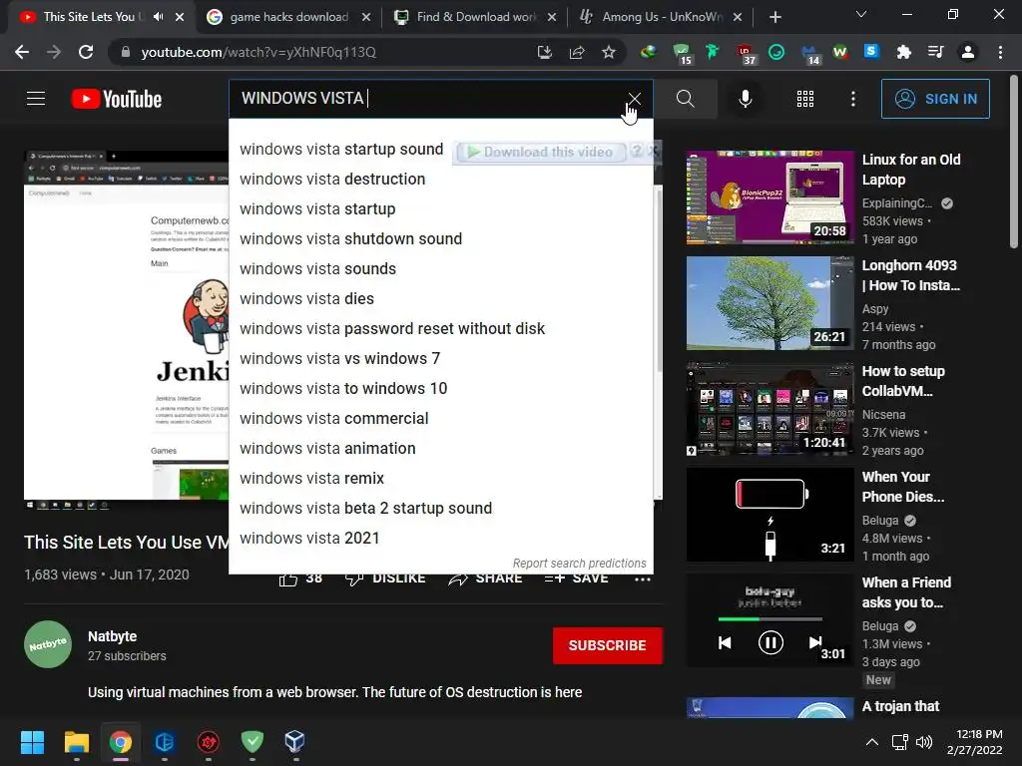The image size is (1022, 766).
Task: Open YouTube settings three-dot menu
Action: point(853,99)
